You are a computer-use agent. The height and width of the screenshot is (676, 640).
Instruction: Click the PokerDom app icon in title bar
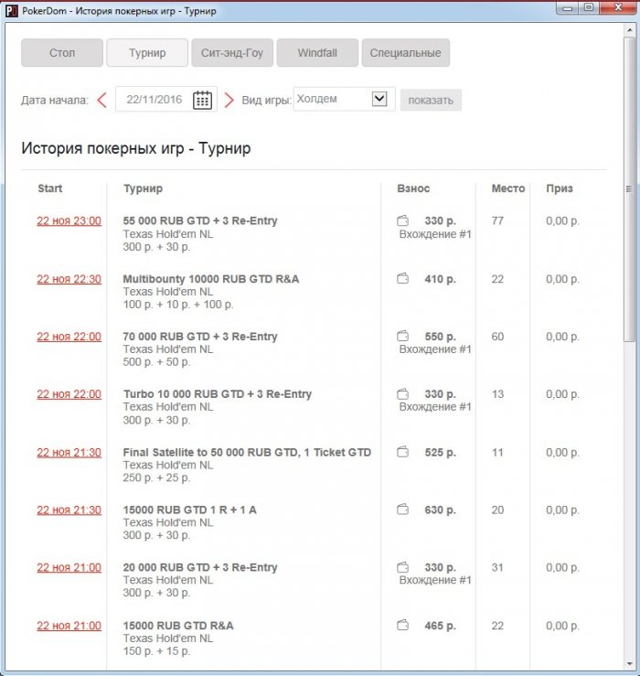coord(12,11)
